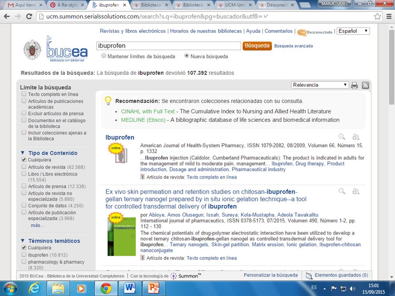
Task: Open Windows Media Player from taskbar
Action: (81, 289)
